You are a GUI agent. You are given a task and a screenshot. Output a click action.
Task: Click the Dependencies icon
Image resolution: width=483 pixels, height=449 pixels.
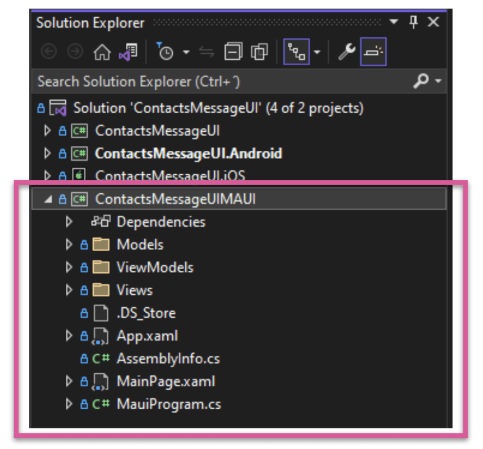[101, 221]
